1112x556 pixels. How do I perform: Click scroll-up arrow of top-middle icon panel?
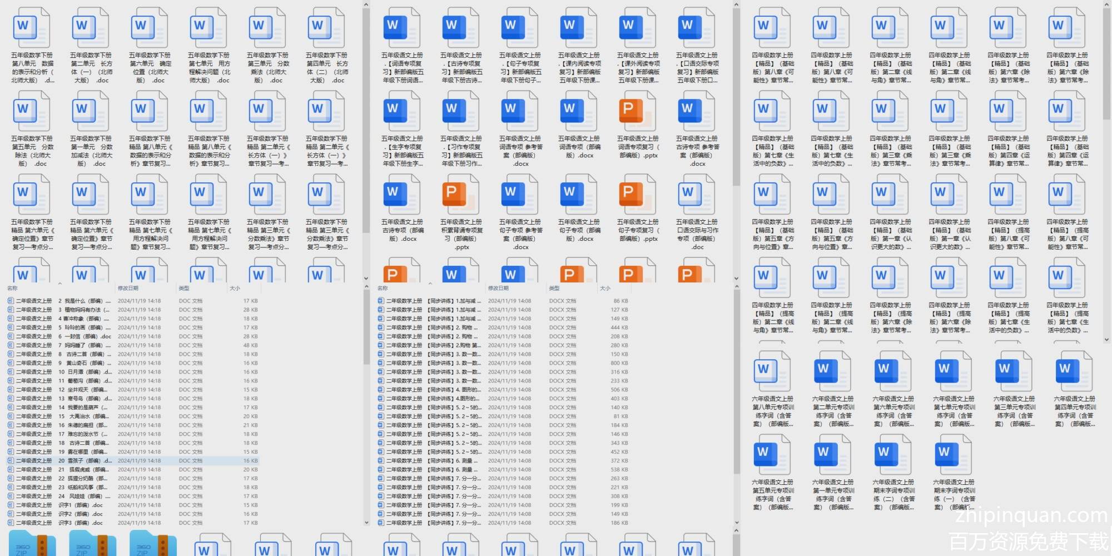point(736,5)
